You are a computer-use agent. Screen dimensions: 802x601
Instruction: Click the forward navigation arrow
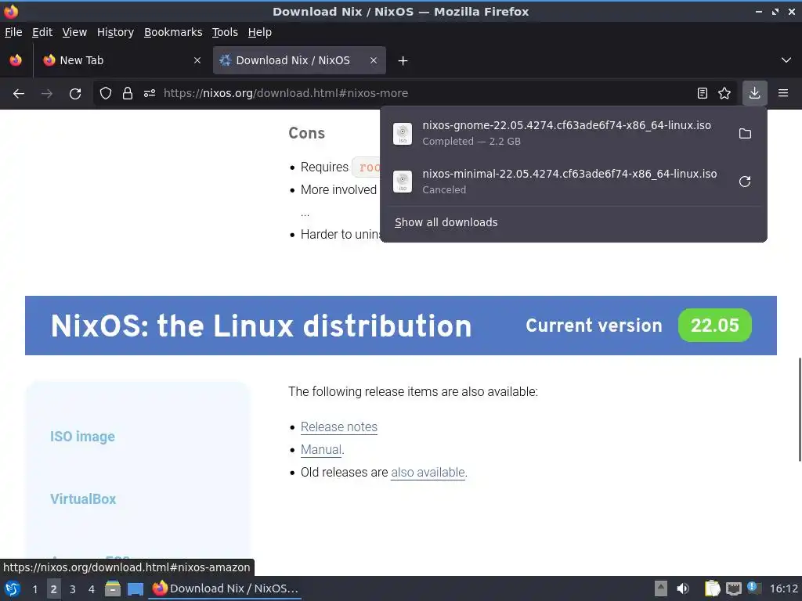click(x=47, y=93)
